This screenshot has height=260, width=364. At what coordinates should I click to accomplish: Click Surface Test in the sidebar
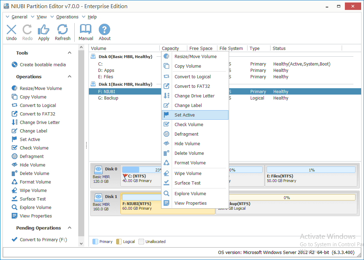tap(33, 199)
